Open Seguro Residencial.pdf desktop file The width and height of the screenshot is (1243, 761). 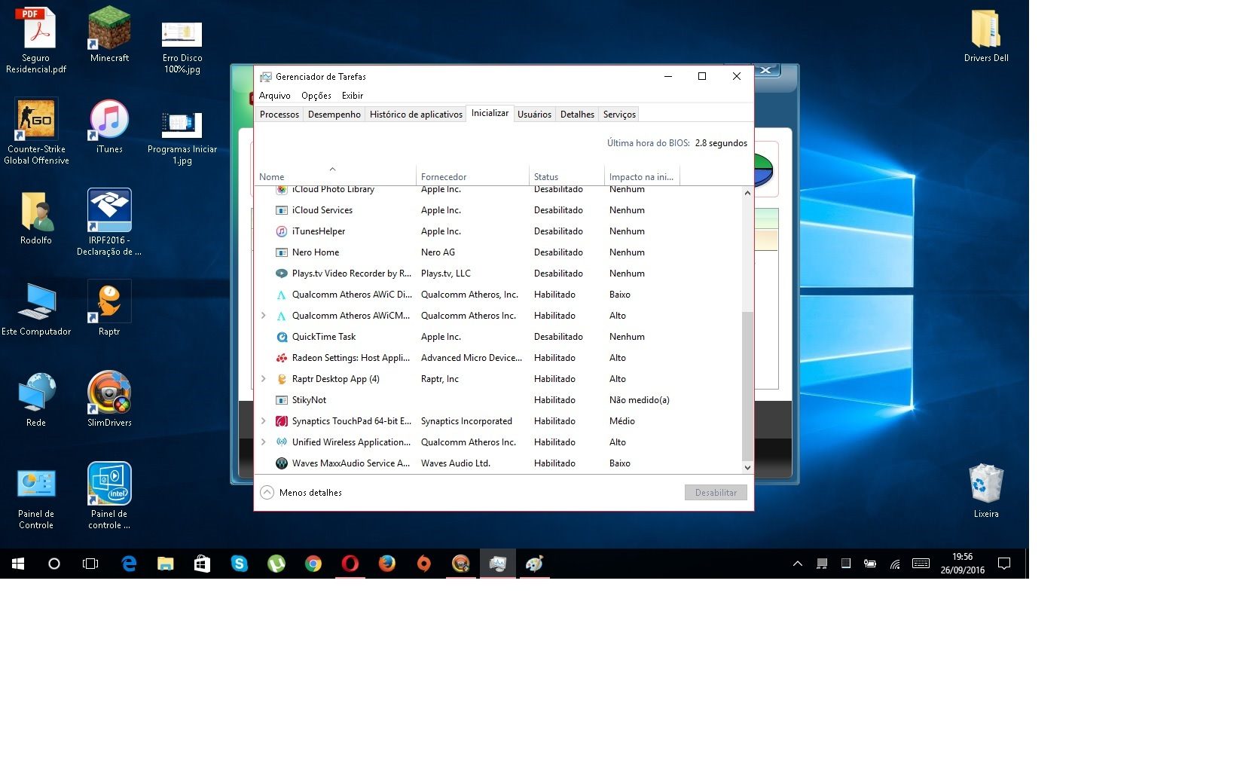pos(36,41)
